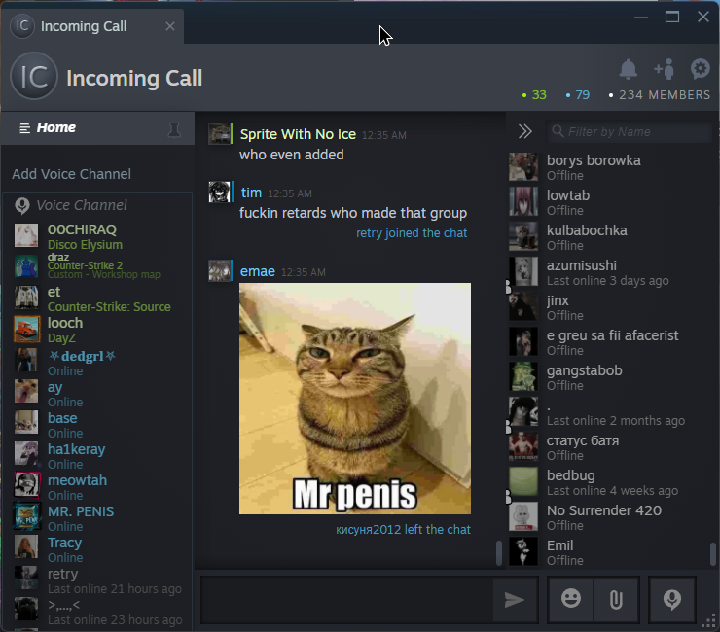The image size is (720, 632).
Task: Toggle the microphone voice chat button
Action: (x=671, y=599)
